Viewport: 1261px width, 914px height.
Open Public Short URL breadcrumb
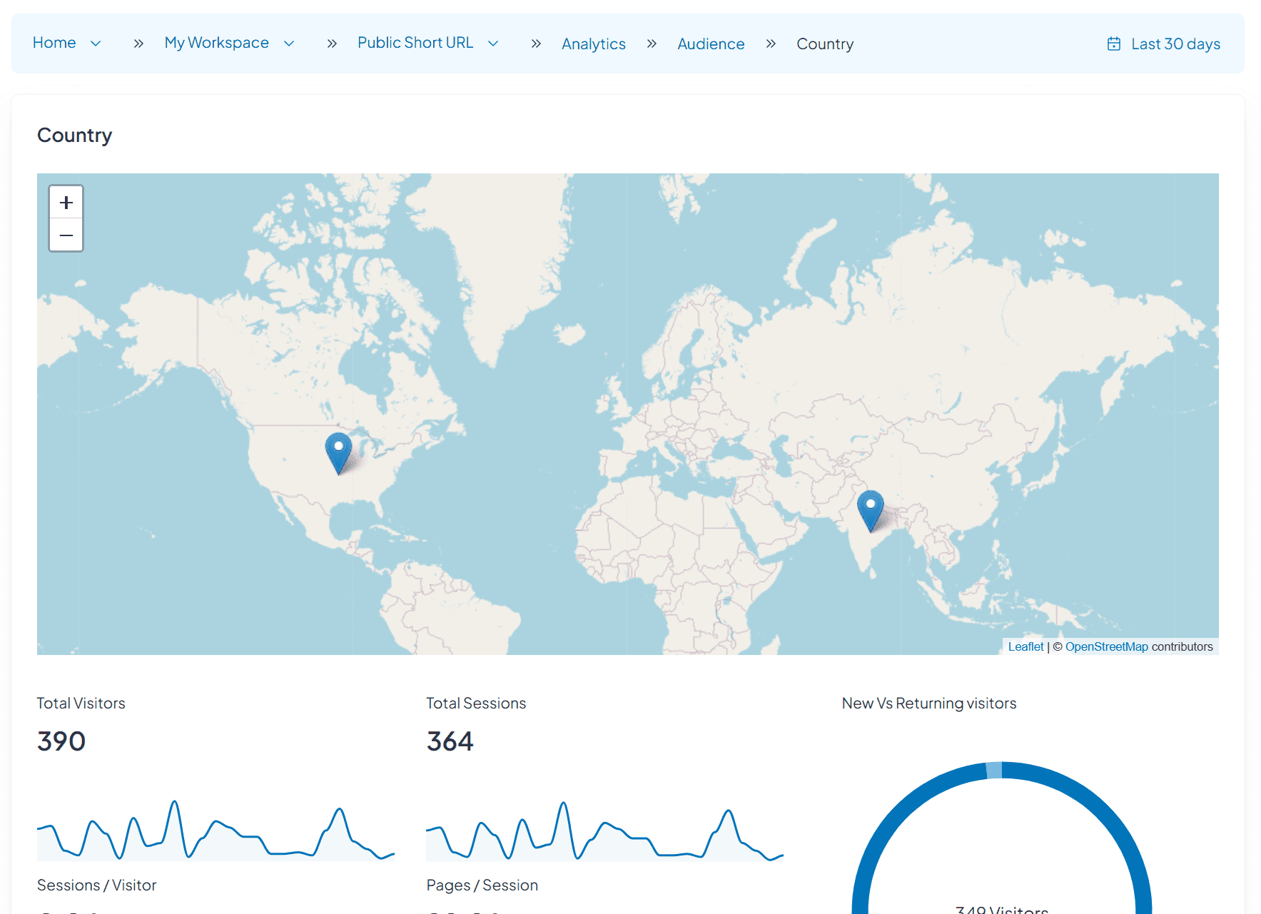pos(415,43)
